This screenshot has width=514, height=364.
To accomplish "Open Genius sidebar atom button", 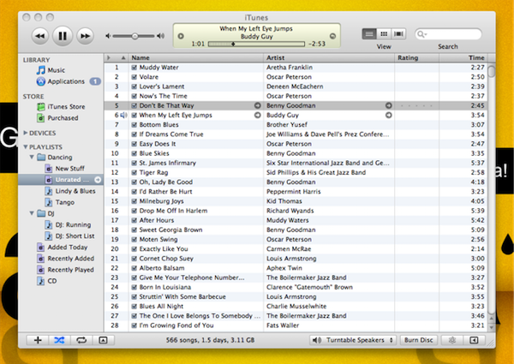I will 452,340.
